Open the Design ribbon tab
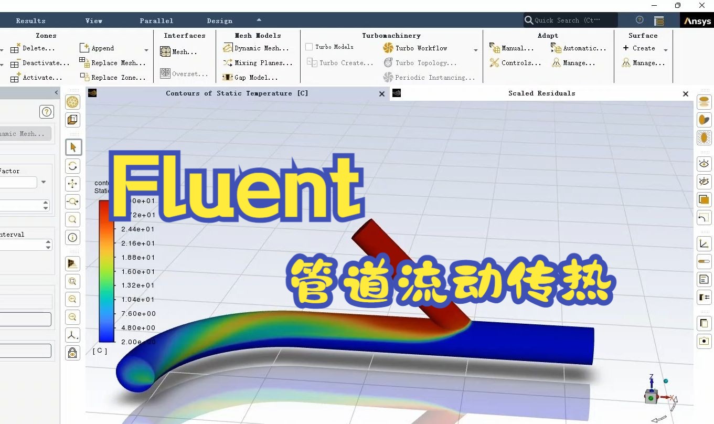714x424 pixels. coord(219,21)
